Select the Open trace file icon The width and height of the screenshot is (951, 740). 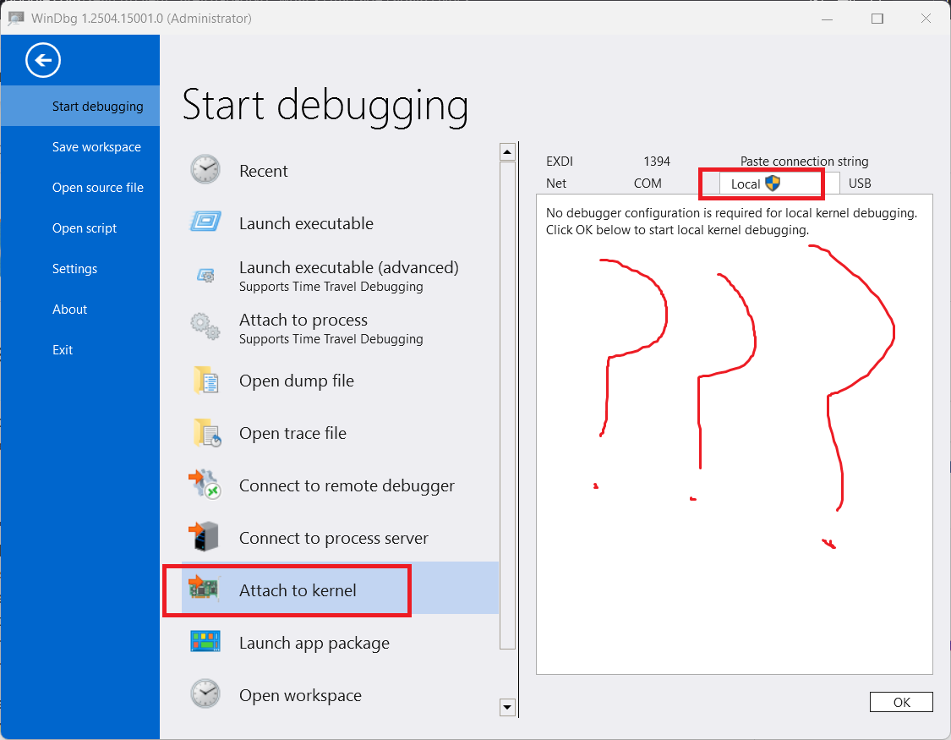(207, 432)
